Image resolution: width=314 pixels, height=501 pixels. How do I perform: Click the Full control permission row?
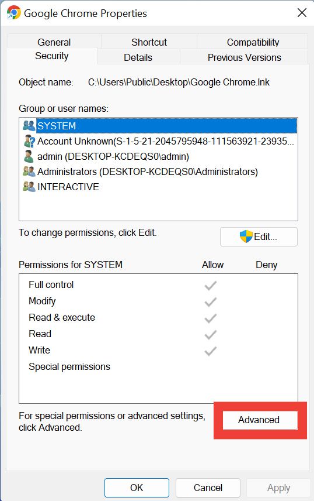158,284
